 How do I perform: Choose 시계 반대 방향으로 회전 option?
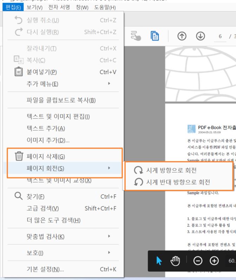coord(179,182)
